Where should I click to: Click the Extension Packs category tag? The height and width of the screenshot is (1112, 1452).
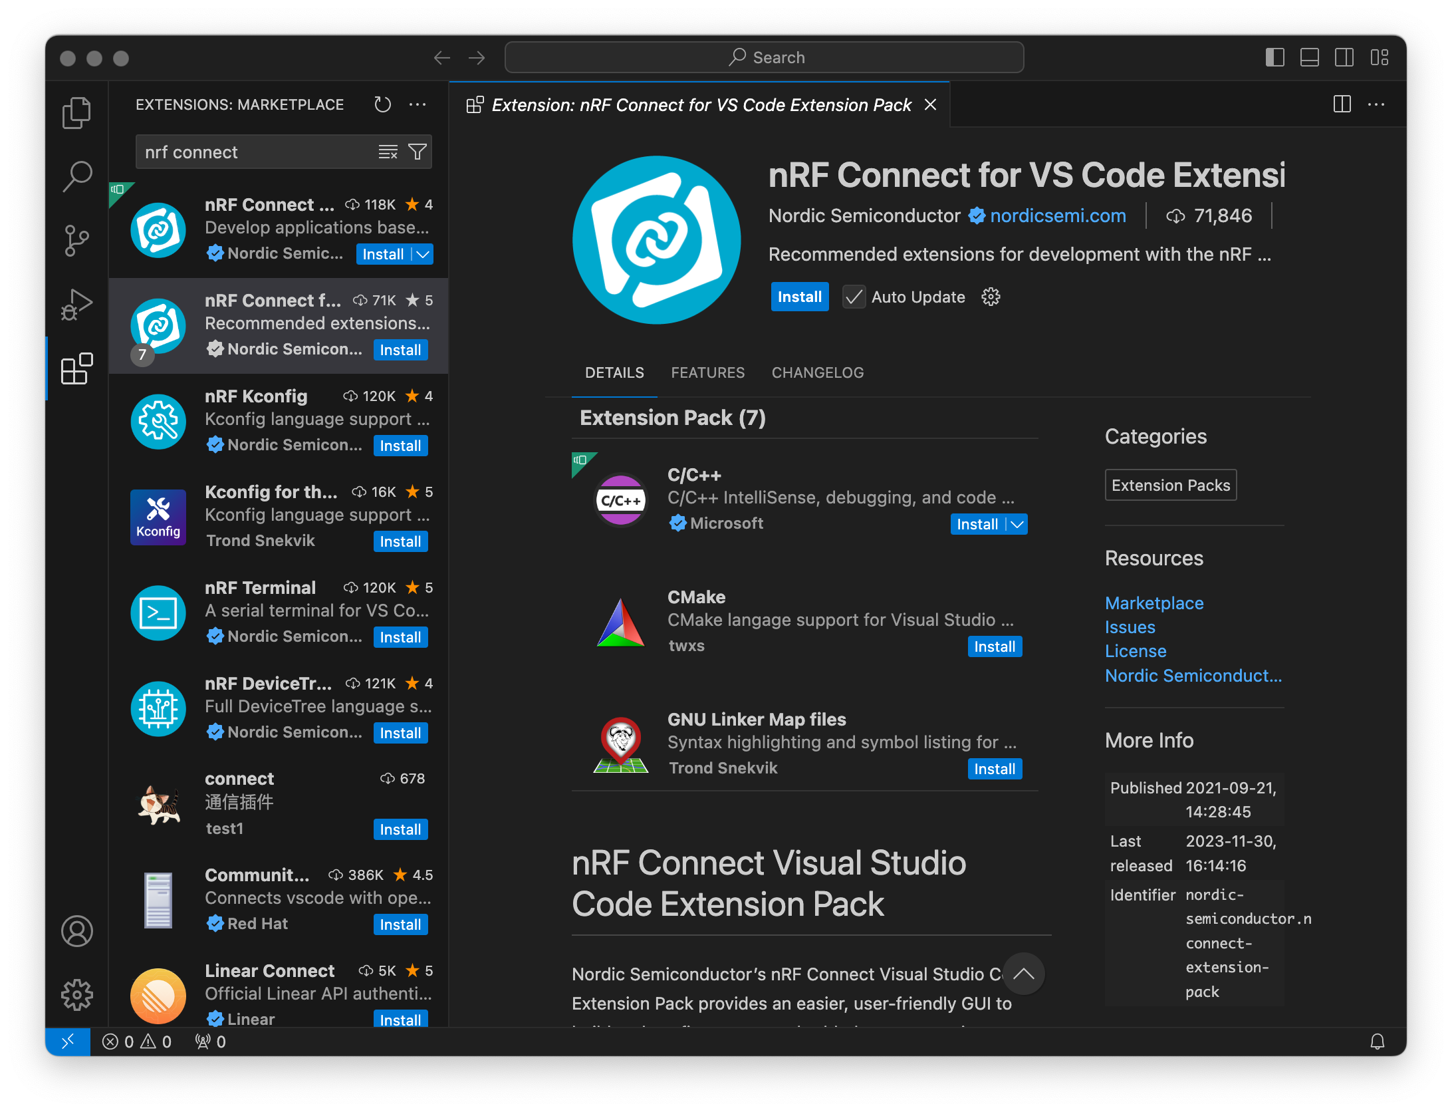1171,485
